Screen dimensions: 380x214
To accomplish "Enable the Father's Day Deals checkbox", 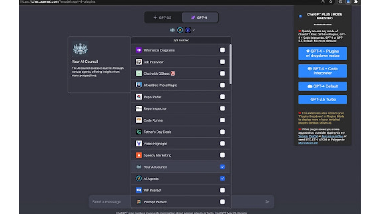I will click(222, 132).
